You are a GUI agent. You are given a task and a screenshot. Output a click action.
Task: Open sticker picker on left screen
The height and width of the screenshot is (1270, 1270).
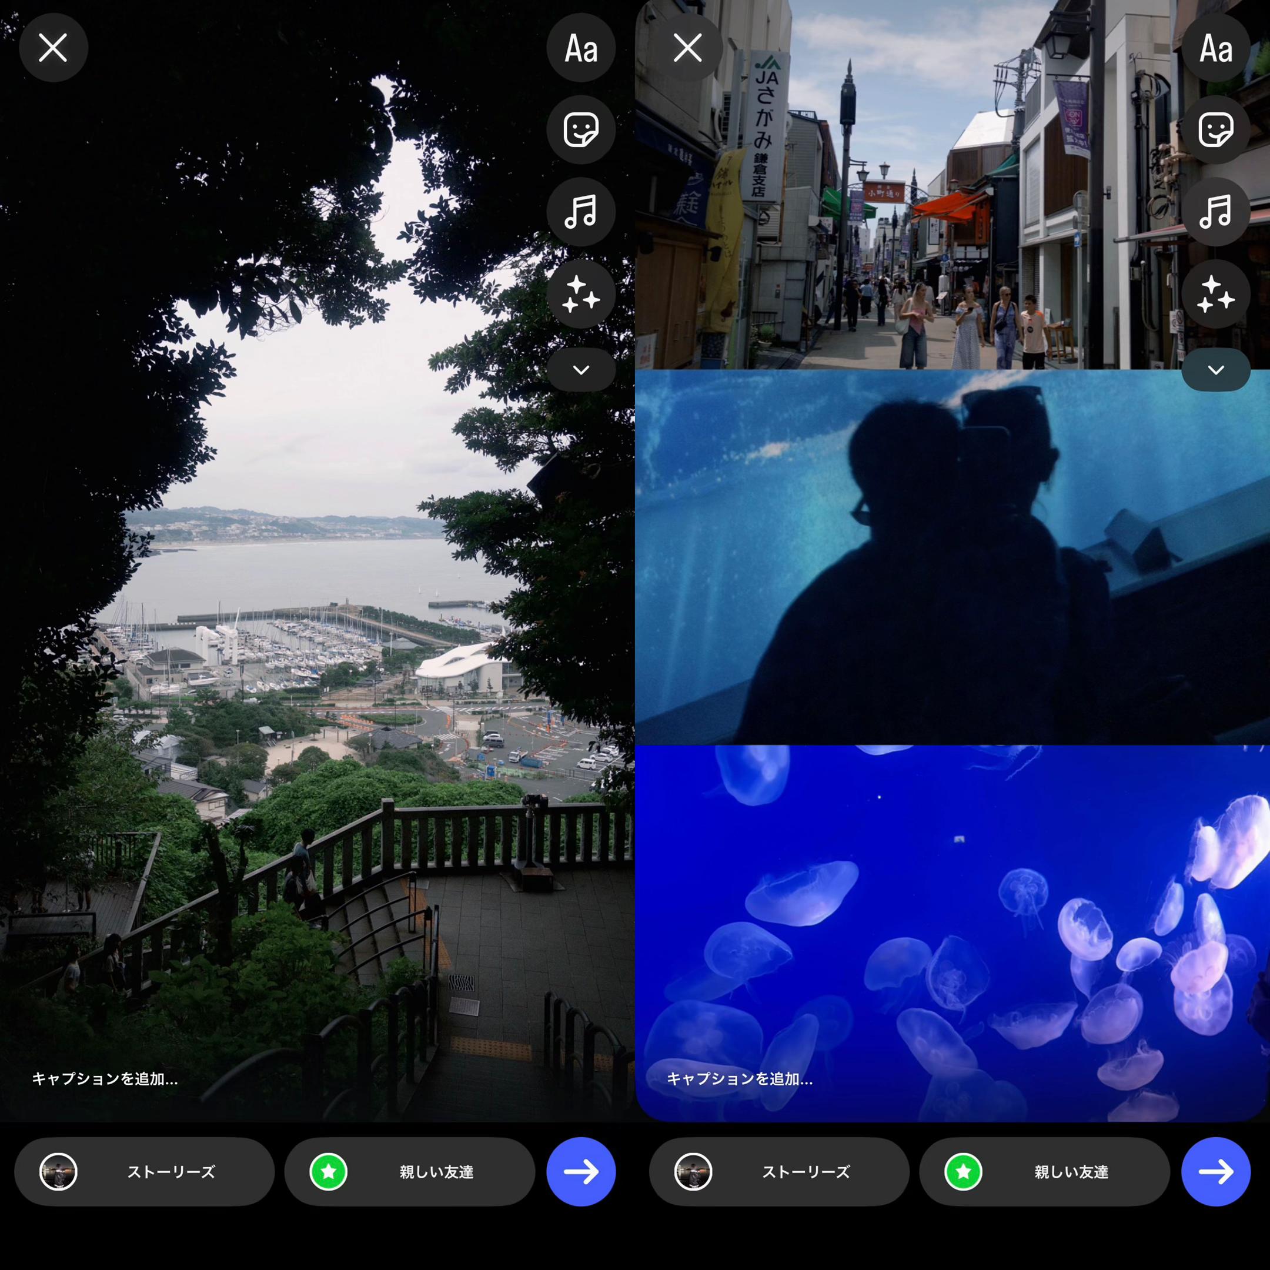click(x=581, y=129)
